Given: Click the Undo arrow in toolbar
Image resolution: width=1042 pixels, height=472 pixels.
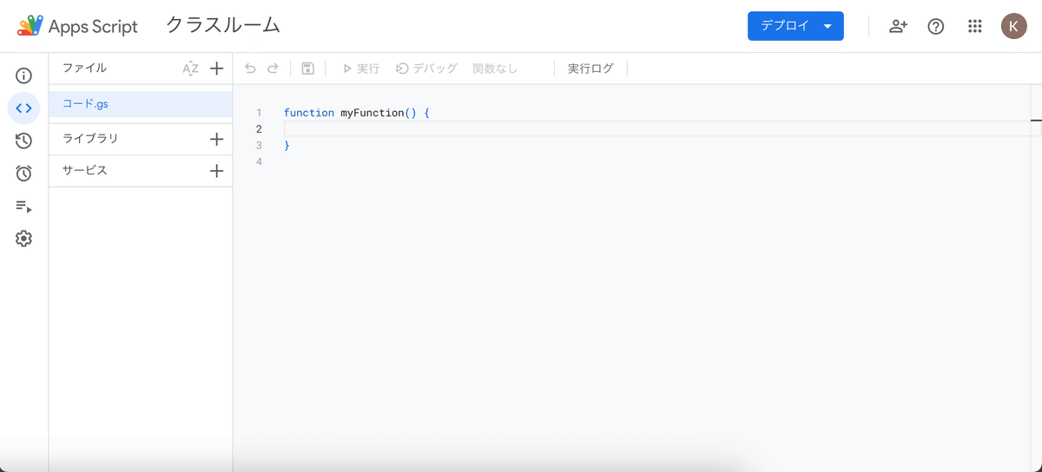Looking at the screenshot, I should 250,69.
